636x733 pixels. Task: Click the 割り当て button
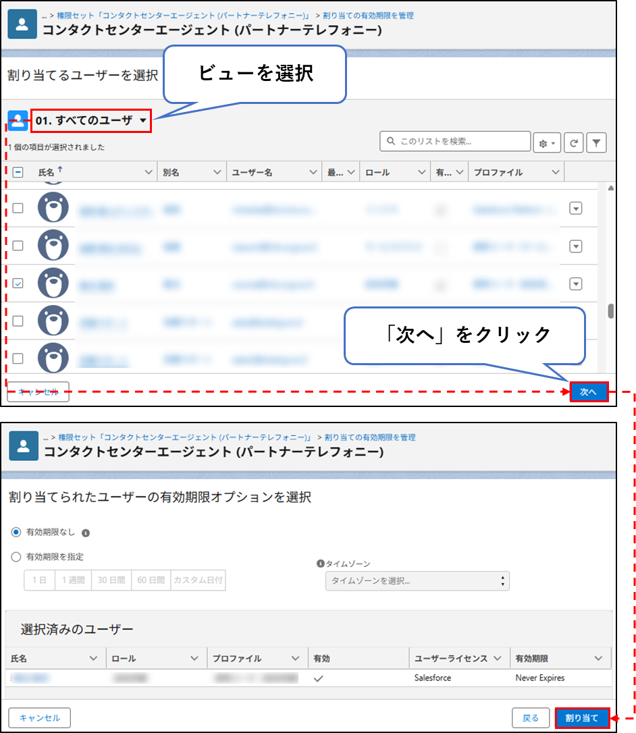(x=582, y=717)
